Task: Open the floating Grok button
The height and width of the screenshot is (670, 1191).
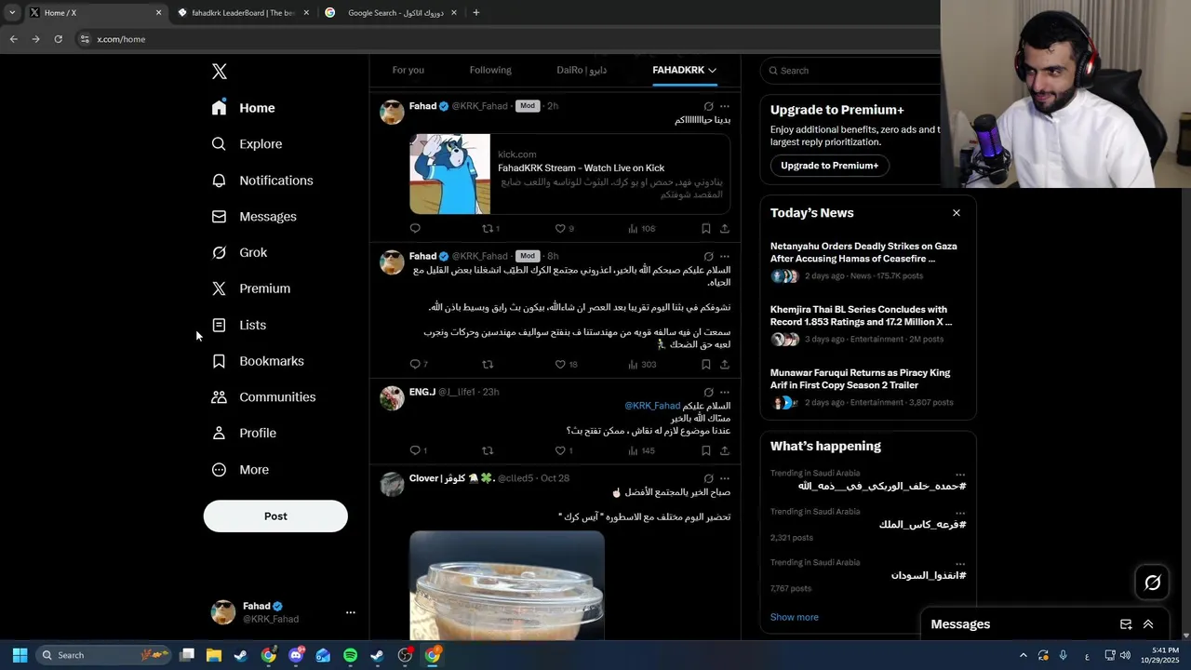Action: (1152, 583)
